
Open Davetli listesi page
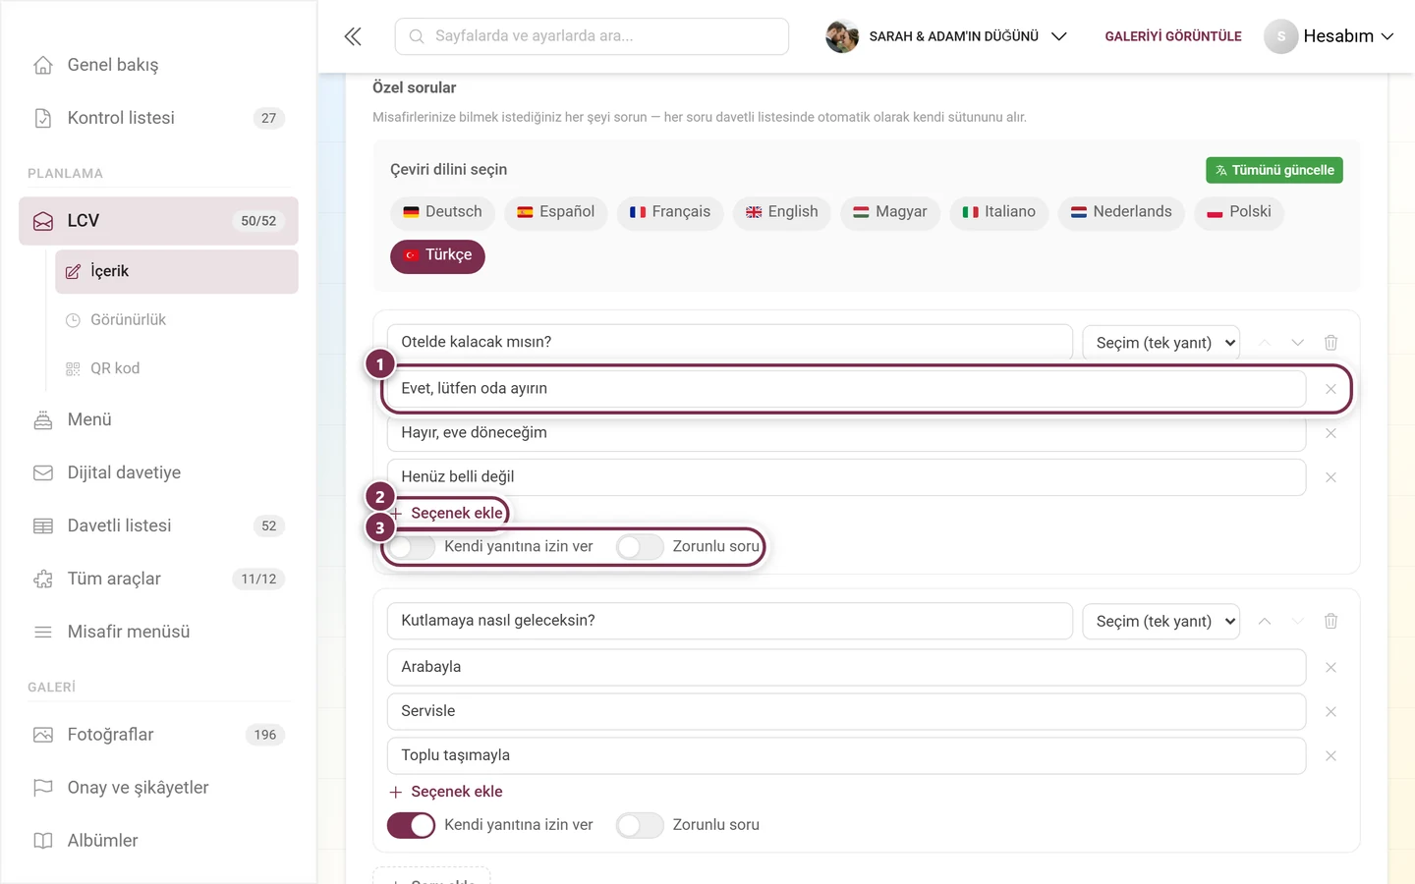click(158, 525)
